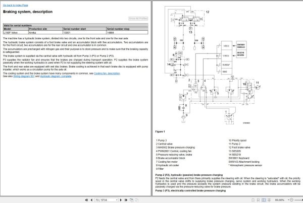Screen dimensions: 303x203
Task: Click the previous view icon after page arrows
Action: click(132, 200)
